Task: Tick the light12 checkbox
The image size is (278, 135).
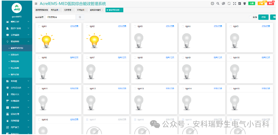Action: tap(87, 89)
